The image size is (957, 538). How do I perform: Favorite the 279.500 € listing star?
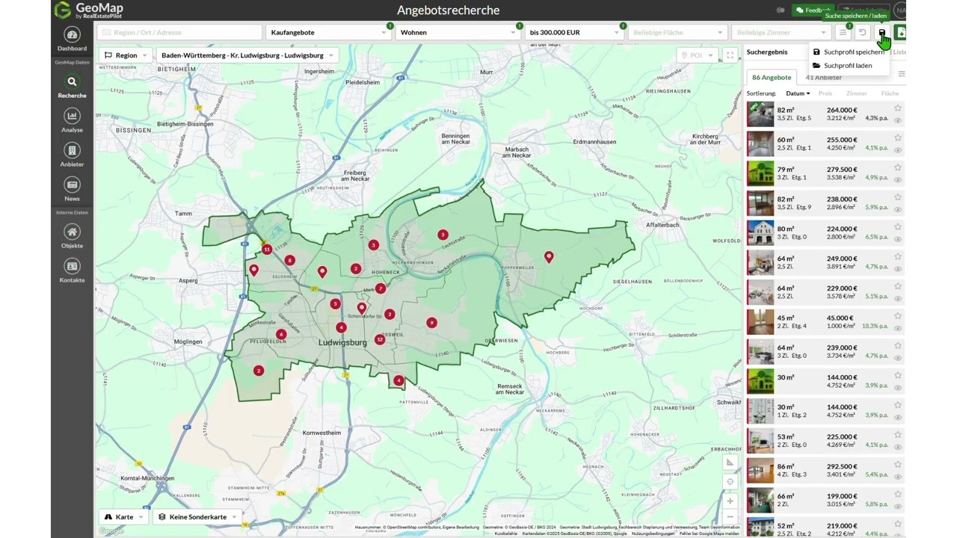point(898,168)
